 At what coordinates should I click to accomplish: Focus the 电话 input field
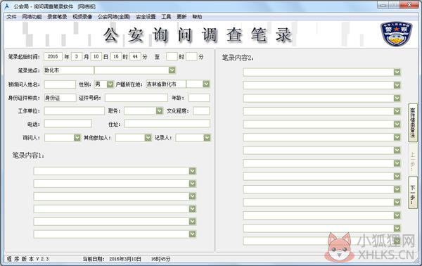pyautogui.click(x=68, y=124)
